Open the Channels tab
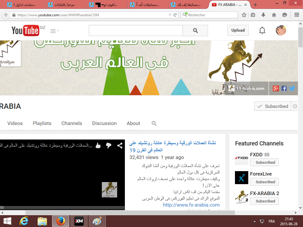 (x=72, y=123)
